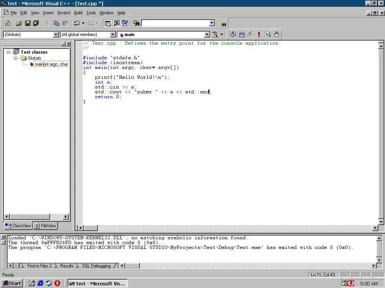Open the Help menu
Image resolution: width=385 pixels, height=288 pixels.
pyautogui.click(x=121, y=13)
